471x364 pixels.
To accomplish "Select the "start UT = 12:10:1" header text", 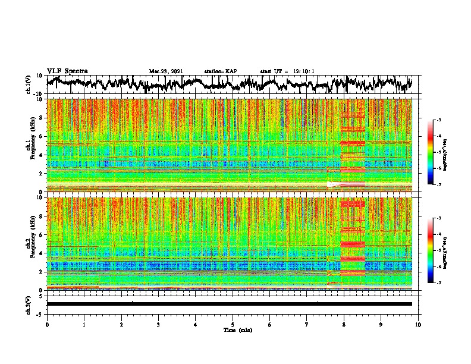I will (x=287, y=71).
